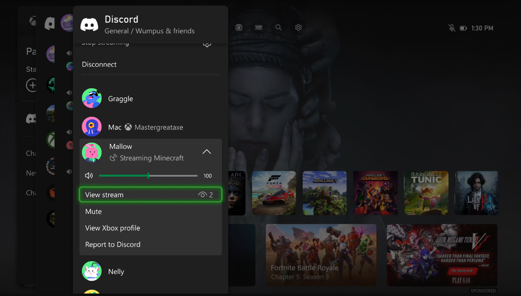Image resolution: width=521 pixels, height=296 pixels.
Task: Adjust Mallow's volume slider
Action: point(148,175)
